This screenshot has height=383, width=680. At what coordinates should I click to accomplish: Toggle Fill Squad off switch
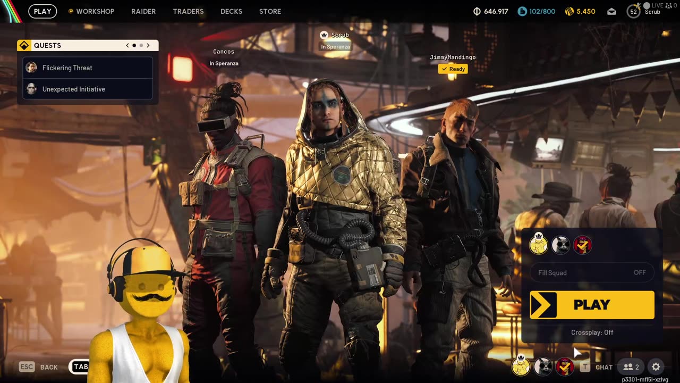pos(640,272)
